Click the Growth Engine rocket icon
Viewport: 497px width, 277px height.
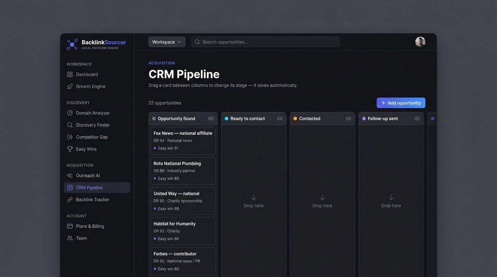[70, 87]
